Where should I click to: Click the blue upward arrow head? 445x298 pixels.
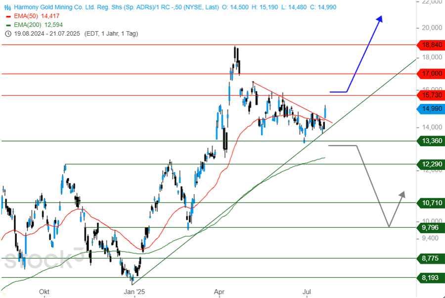(x=380, y=19)
